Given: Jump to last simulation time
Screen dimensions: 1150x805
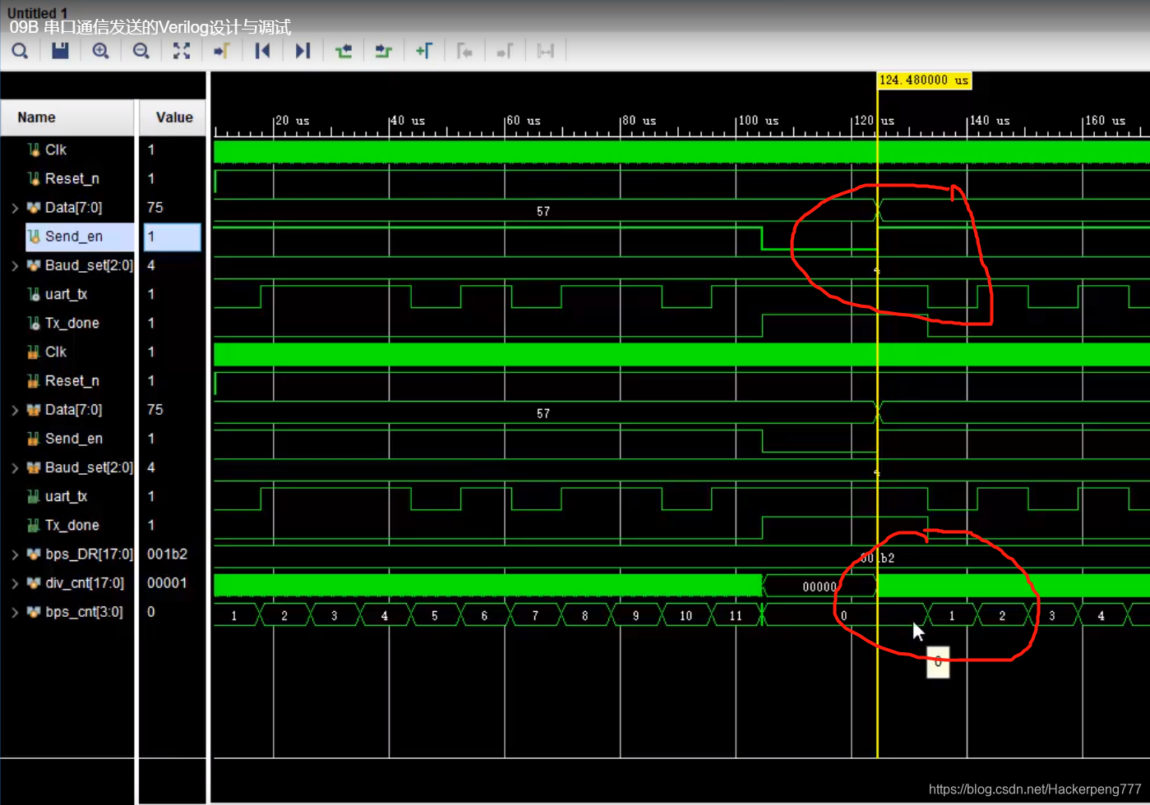Looking at the screenshot, I should 303,51.
